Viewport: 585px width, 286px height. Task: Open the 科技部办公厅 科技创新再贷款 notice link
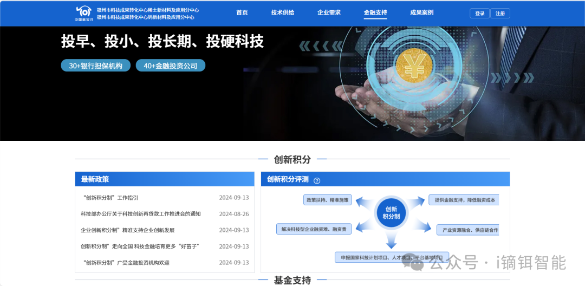click(140, 214)
